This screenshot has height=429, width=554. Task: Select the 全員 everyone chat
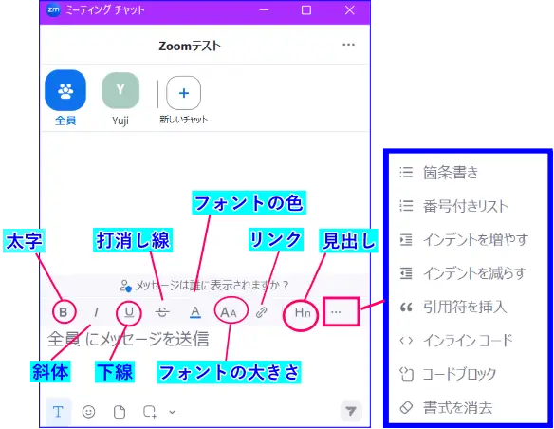[x=65, y=91]
